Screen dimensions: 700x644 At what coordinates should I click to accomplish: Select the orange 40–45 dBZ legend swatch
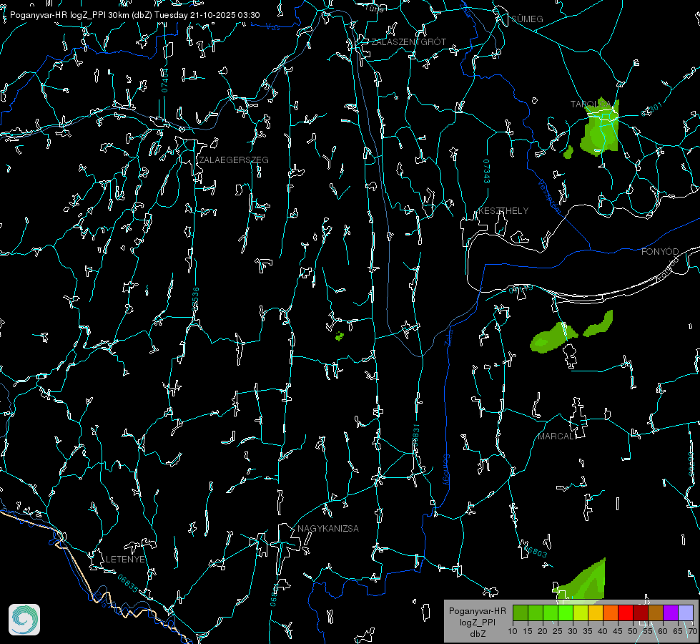(x=611, y=613)
